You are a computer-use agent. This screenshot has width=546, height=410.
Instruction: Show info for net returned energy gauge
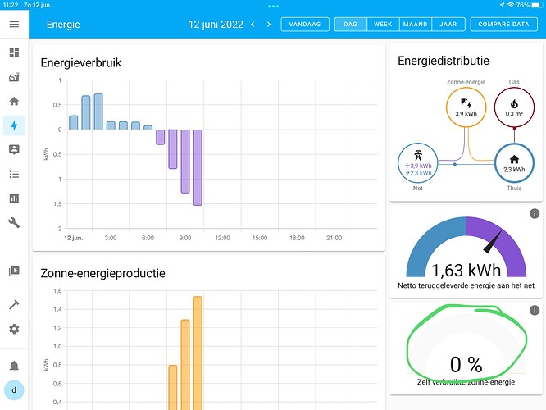535,213
